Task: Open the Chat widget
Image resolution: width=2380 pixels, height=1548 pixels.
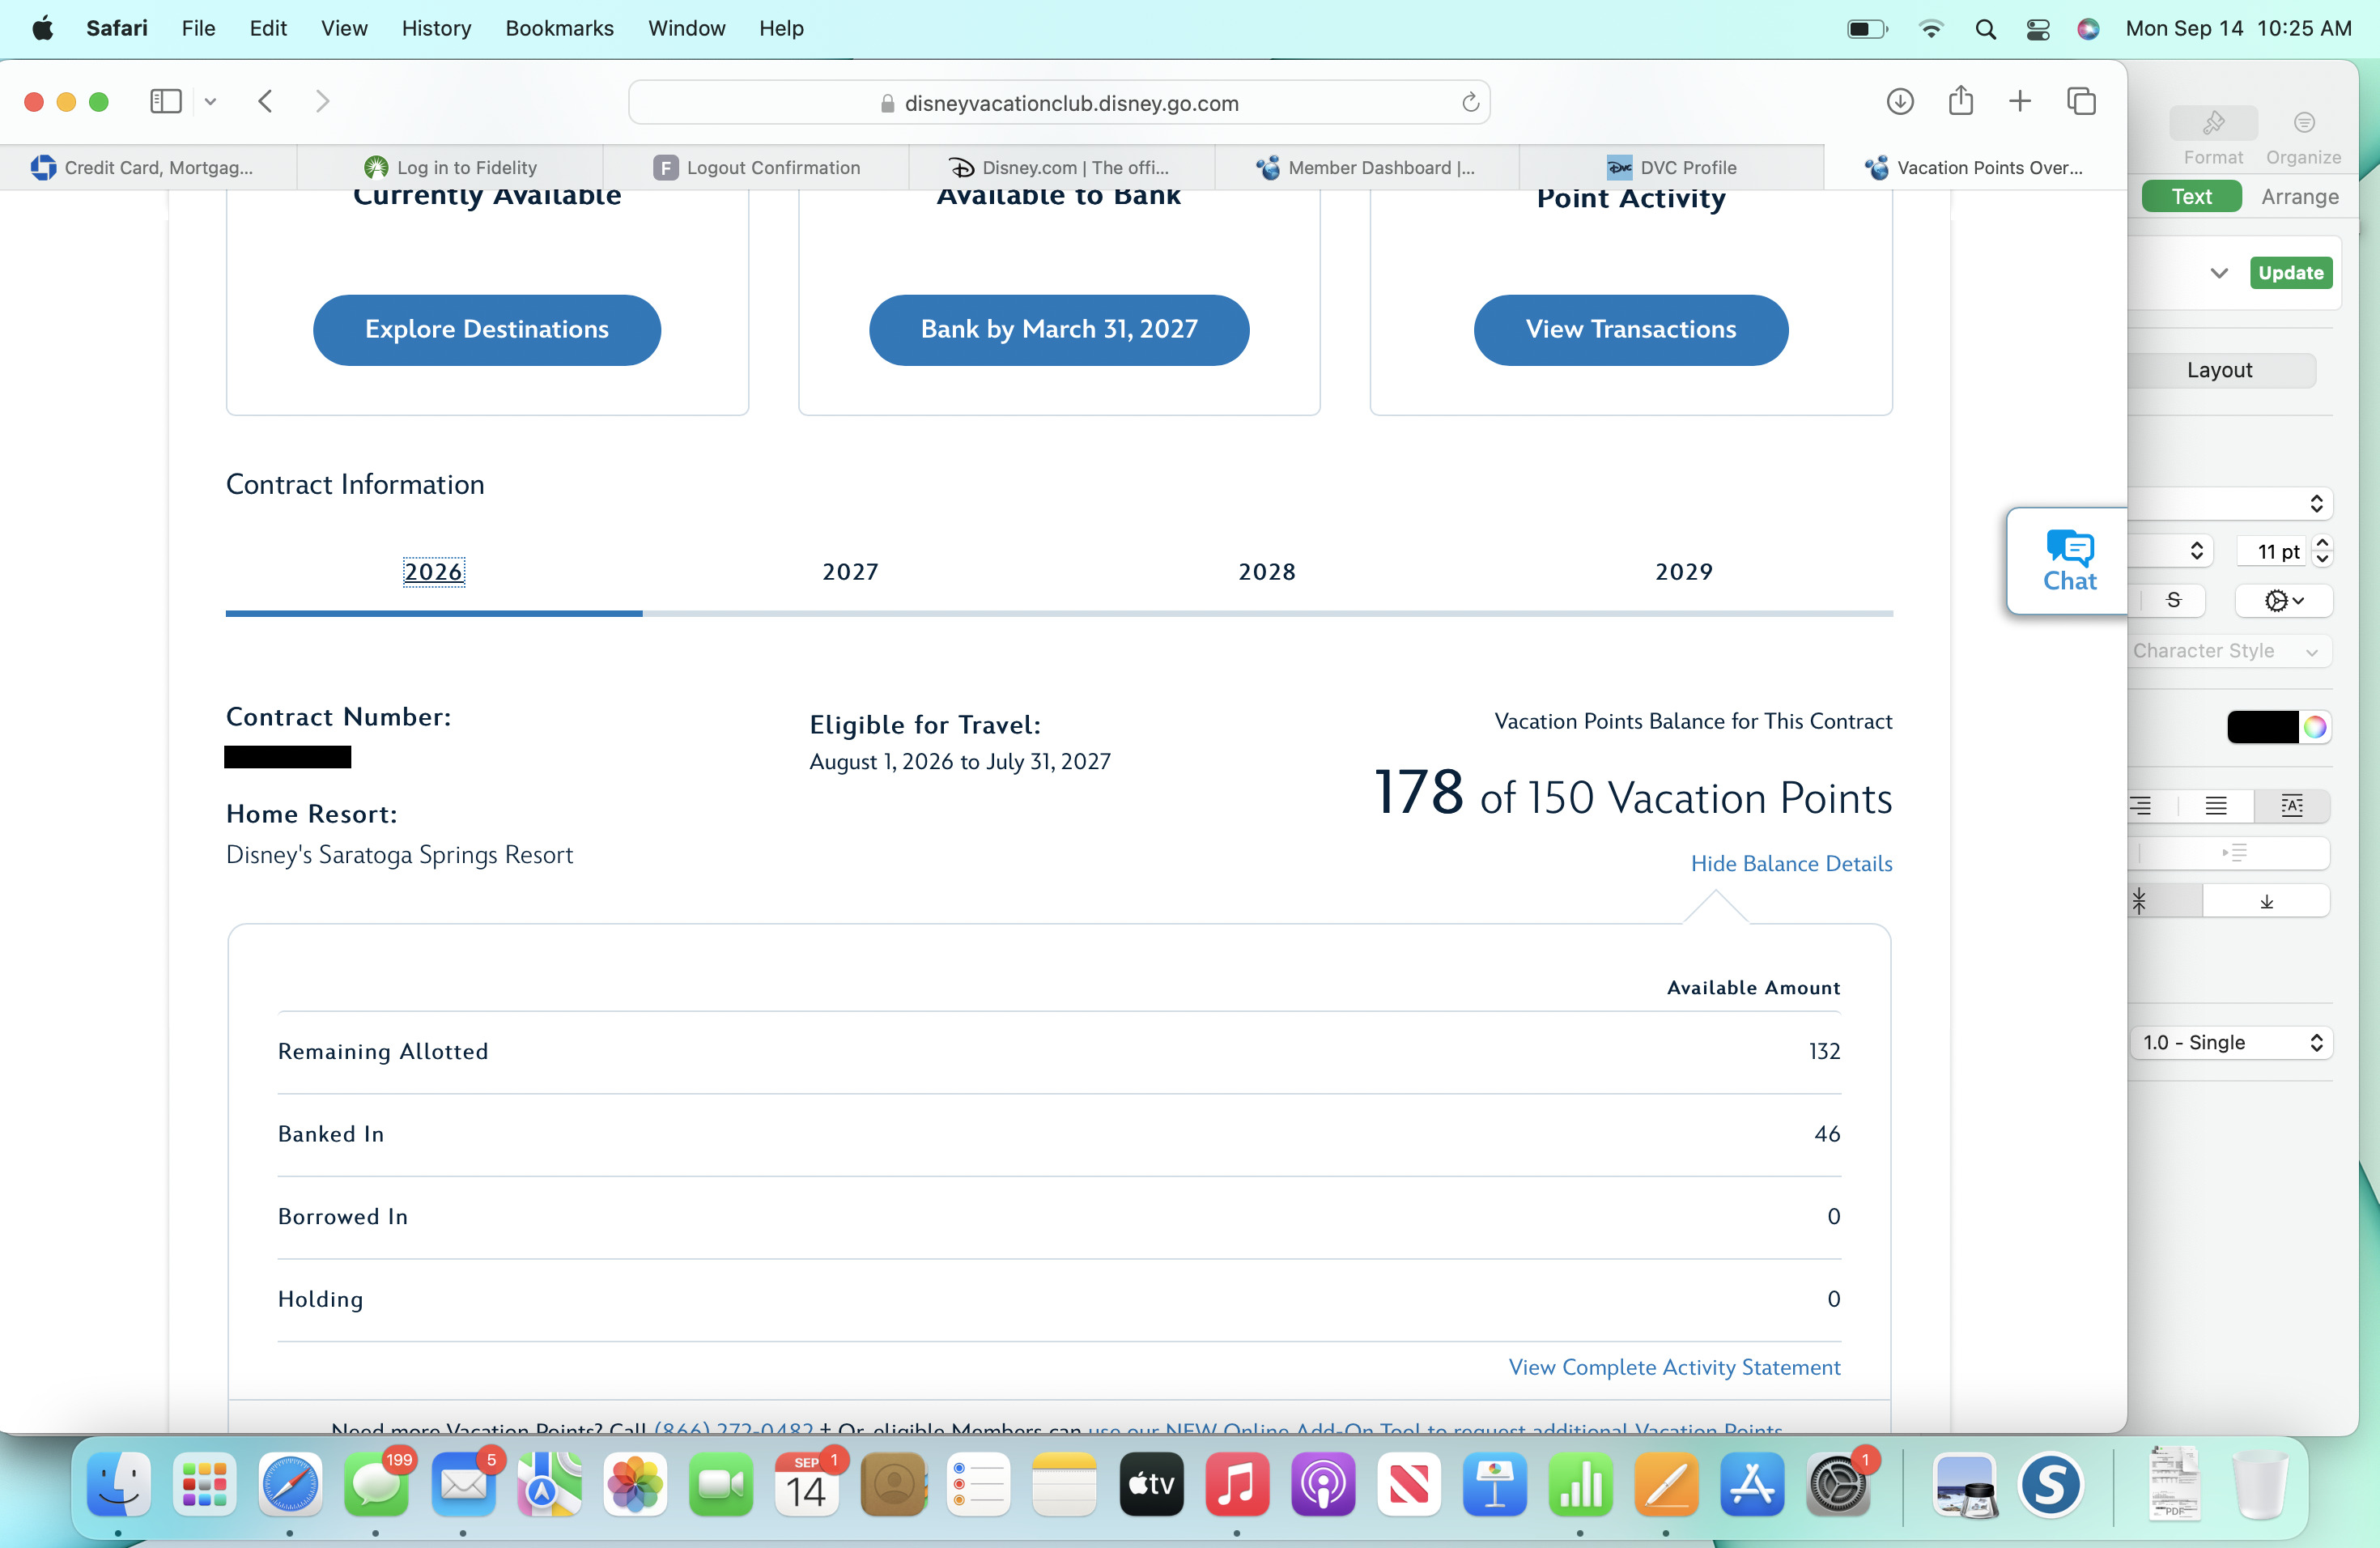Action: tap(2069, 561)
